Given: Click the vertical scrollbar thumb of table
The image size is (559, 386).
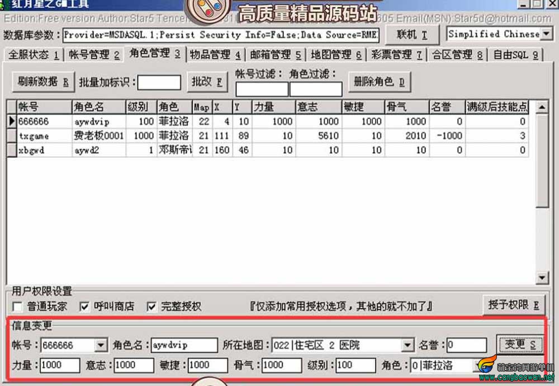Looking at the screenshot, I should tap(542, 161).
